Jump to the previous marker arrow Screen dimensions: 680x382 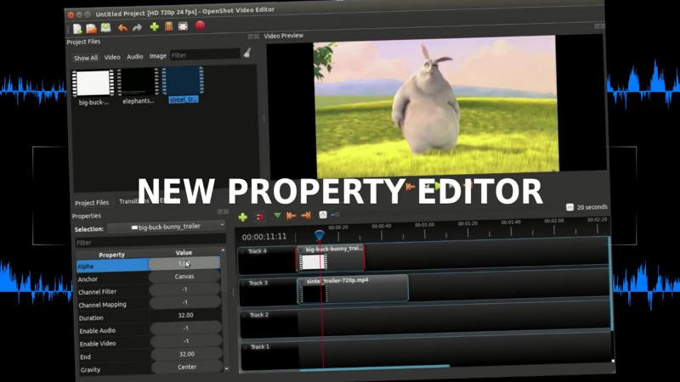[x=291, y=216]
